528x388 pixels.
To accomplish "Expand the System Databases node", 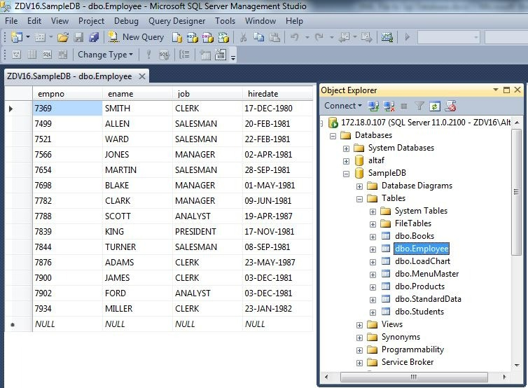I will [x=346, y=148].
